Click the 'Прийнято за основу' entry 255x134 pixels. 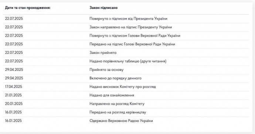106,70
